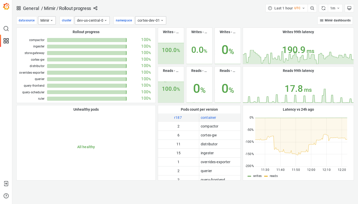
Task: Open the Mimir dashboards menu
Action: pos(335,20)
